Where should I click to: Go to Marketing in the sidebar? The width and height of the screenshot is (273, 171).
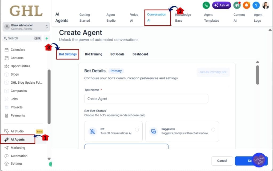click(x=18, y=148)
